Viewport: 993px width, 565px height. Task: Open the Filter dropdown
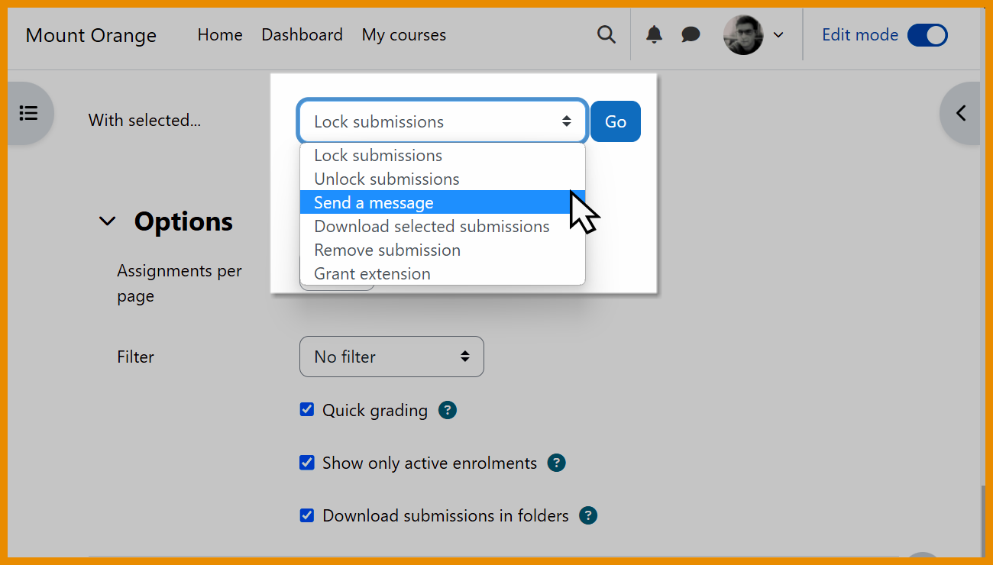[391, 356]
